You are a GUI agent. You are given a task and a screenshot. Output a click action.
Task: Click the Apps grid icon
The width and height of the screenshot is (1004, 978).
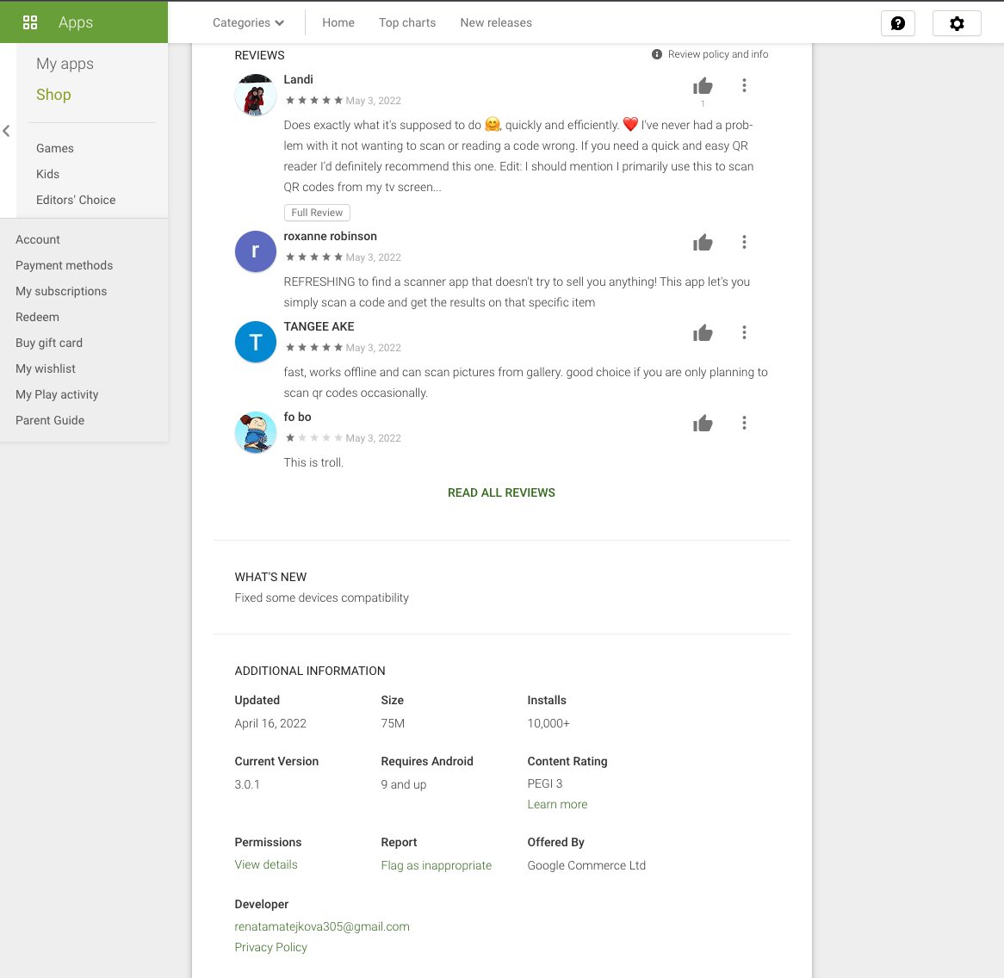pyautogui.click(x=30, y=22)
